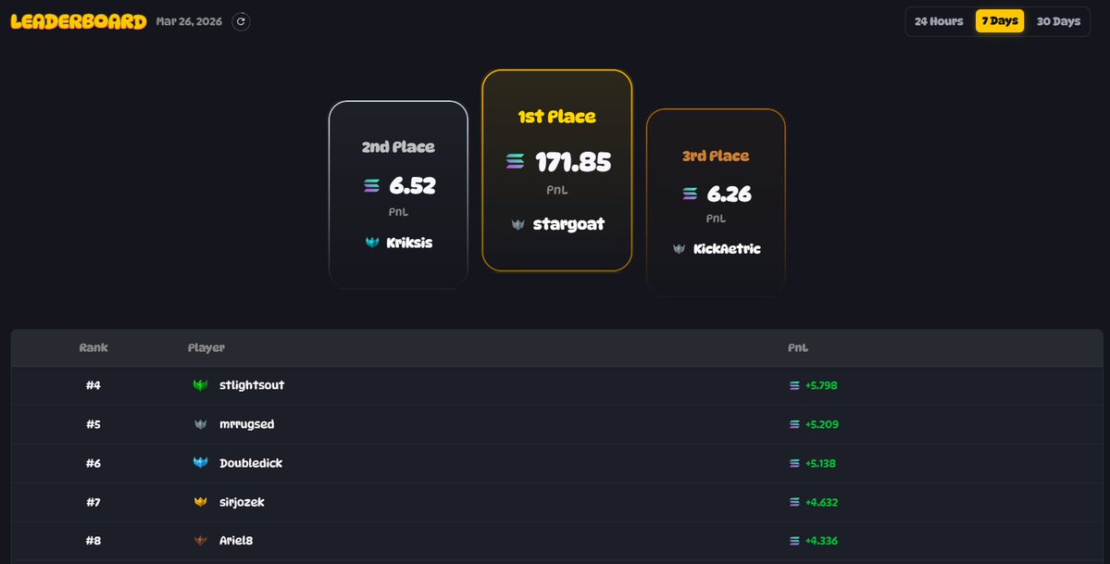1110x564 pixels.
Task: Click the 1st Place heading
Action: pos(557,117)
